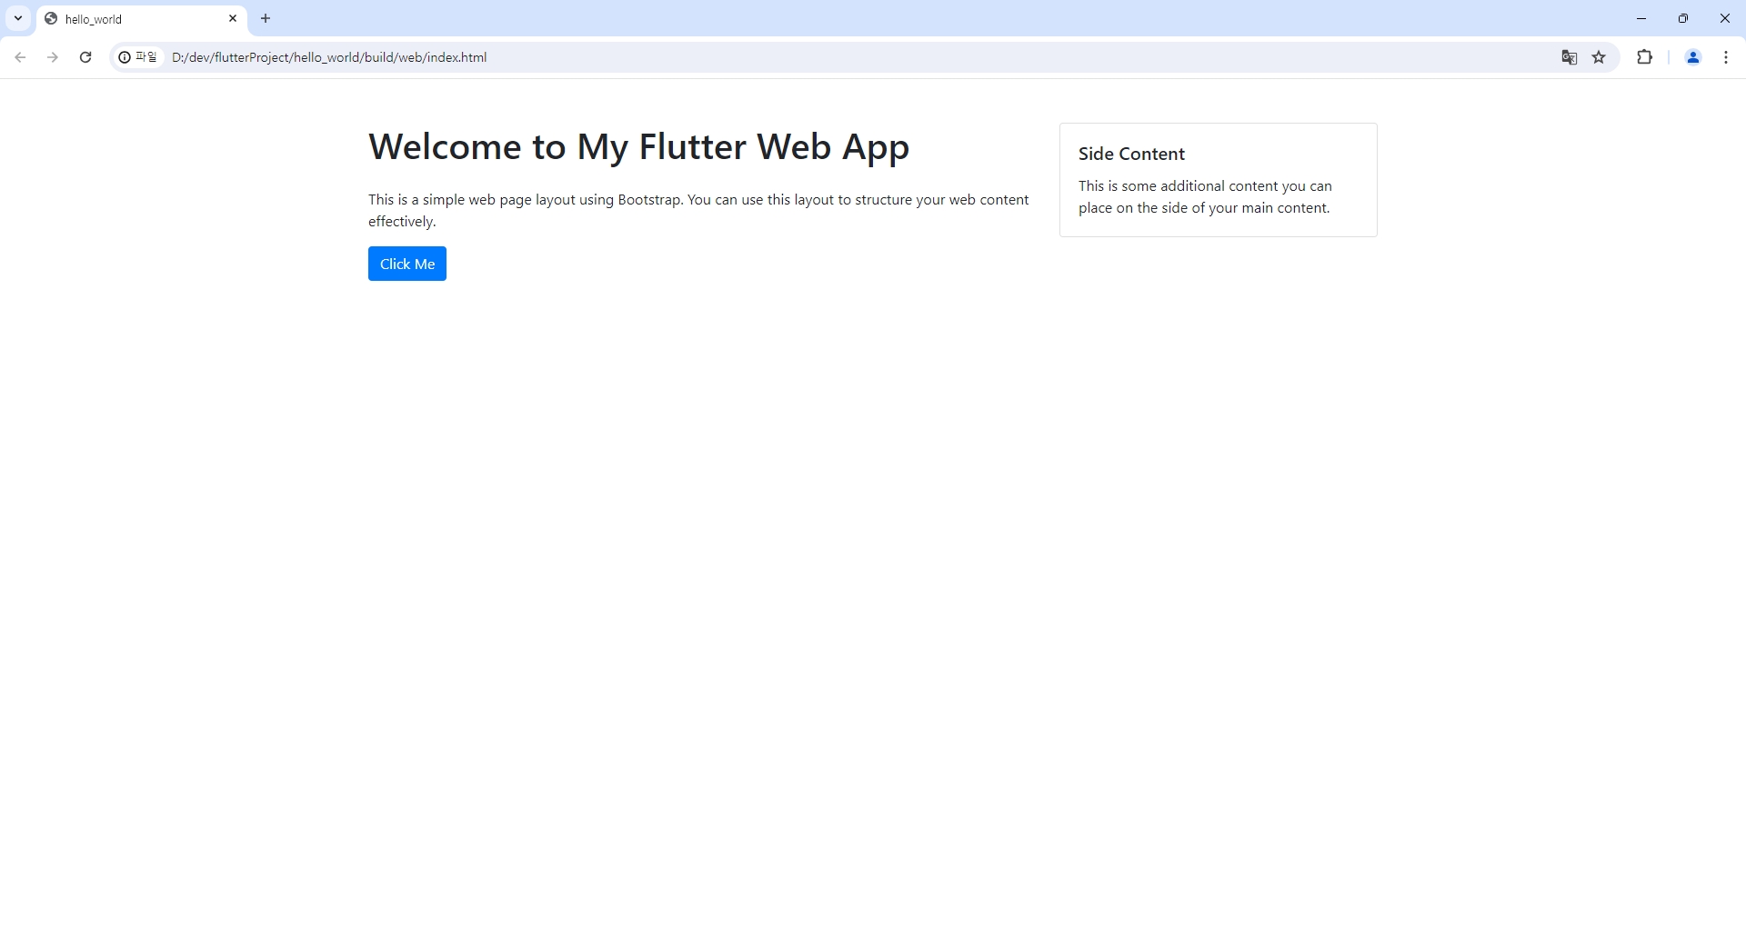Select the hello_world browser tab

pyautogui.click(x=141, y=19)
